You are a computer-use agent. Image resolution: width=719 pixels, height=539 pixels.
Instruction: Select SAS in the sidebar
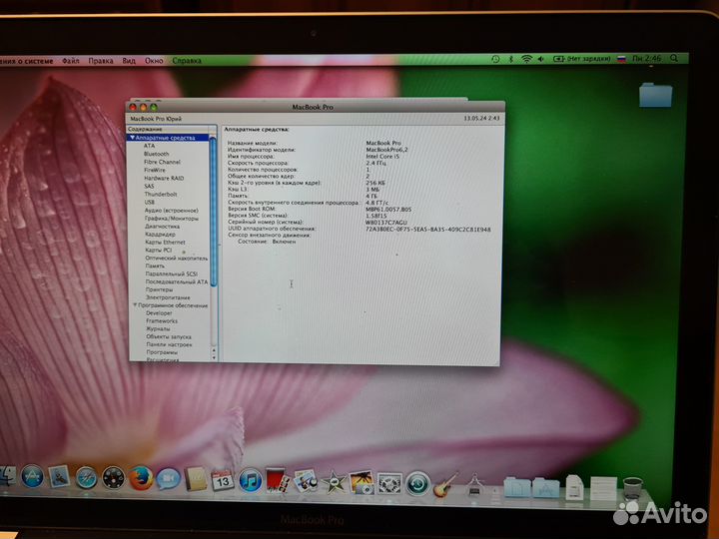(x=149, y=186)
